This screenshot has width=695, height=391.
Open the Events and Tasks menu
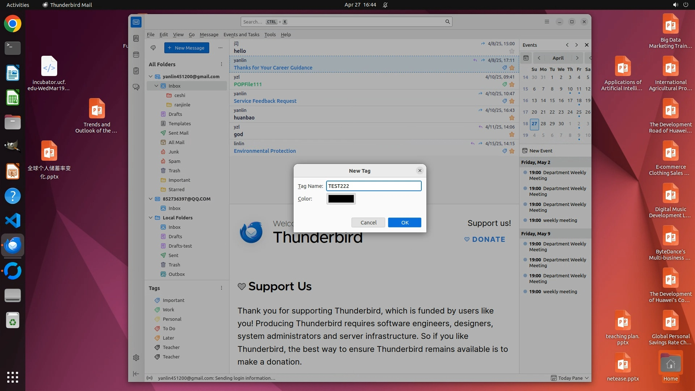click(x=241, y=34)
